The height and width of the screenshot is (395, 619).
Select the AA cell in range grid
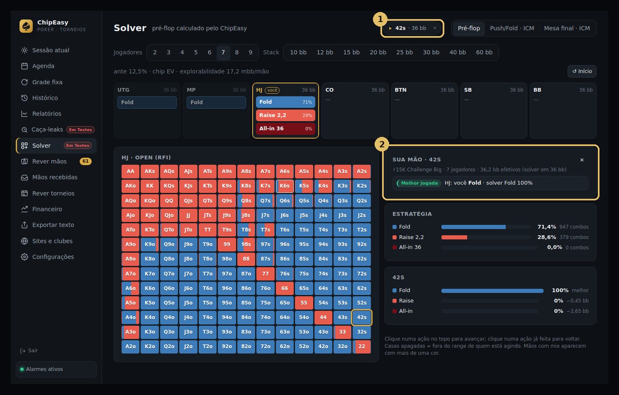click(130, 172)
